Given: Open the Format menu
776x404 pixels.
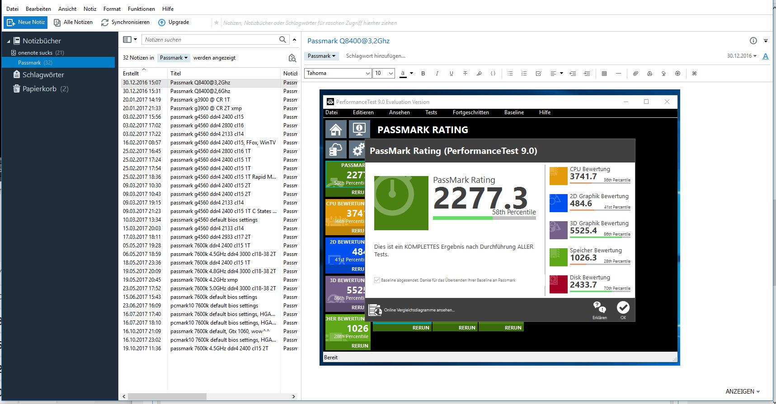Looking at the screenshot, I should pos(112,9).
